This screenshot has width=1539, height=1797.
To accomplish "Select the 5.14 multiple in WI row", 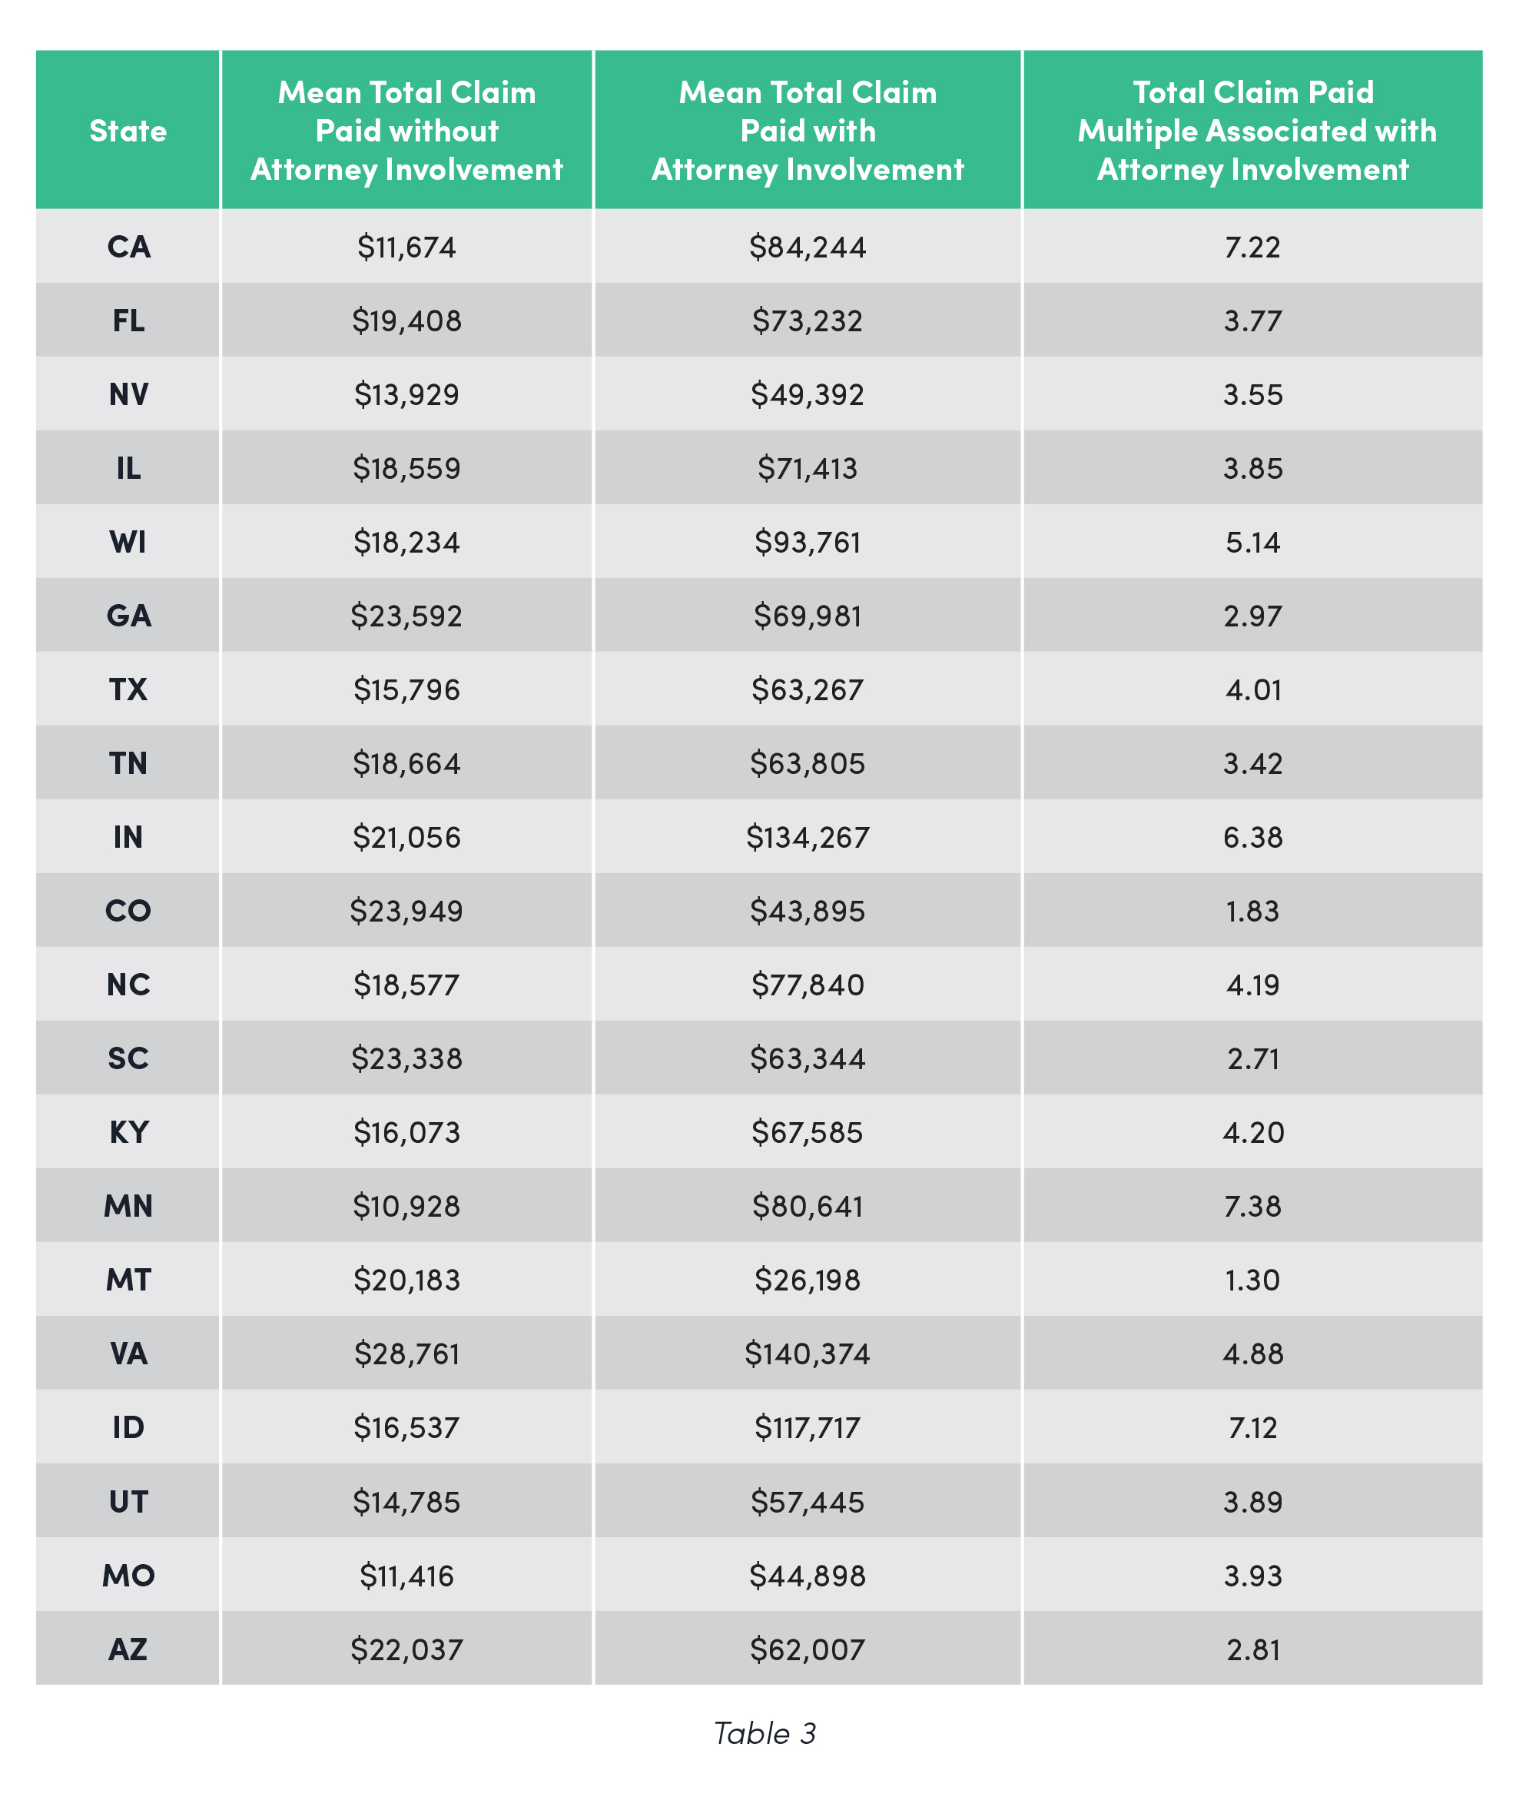I will pos(1252,542).
